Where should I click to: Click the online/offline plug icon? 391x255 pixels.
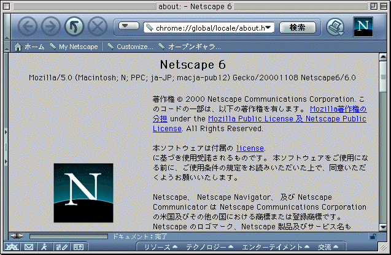17,235
